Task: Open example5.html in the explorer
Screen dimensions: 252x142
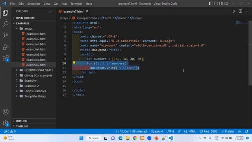Action: pos(34,54)
